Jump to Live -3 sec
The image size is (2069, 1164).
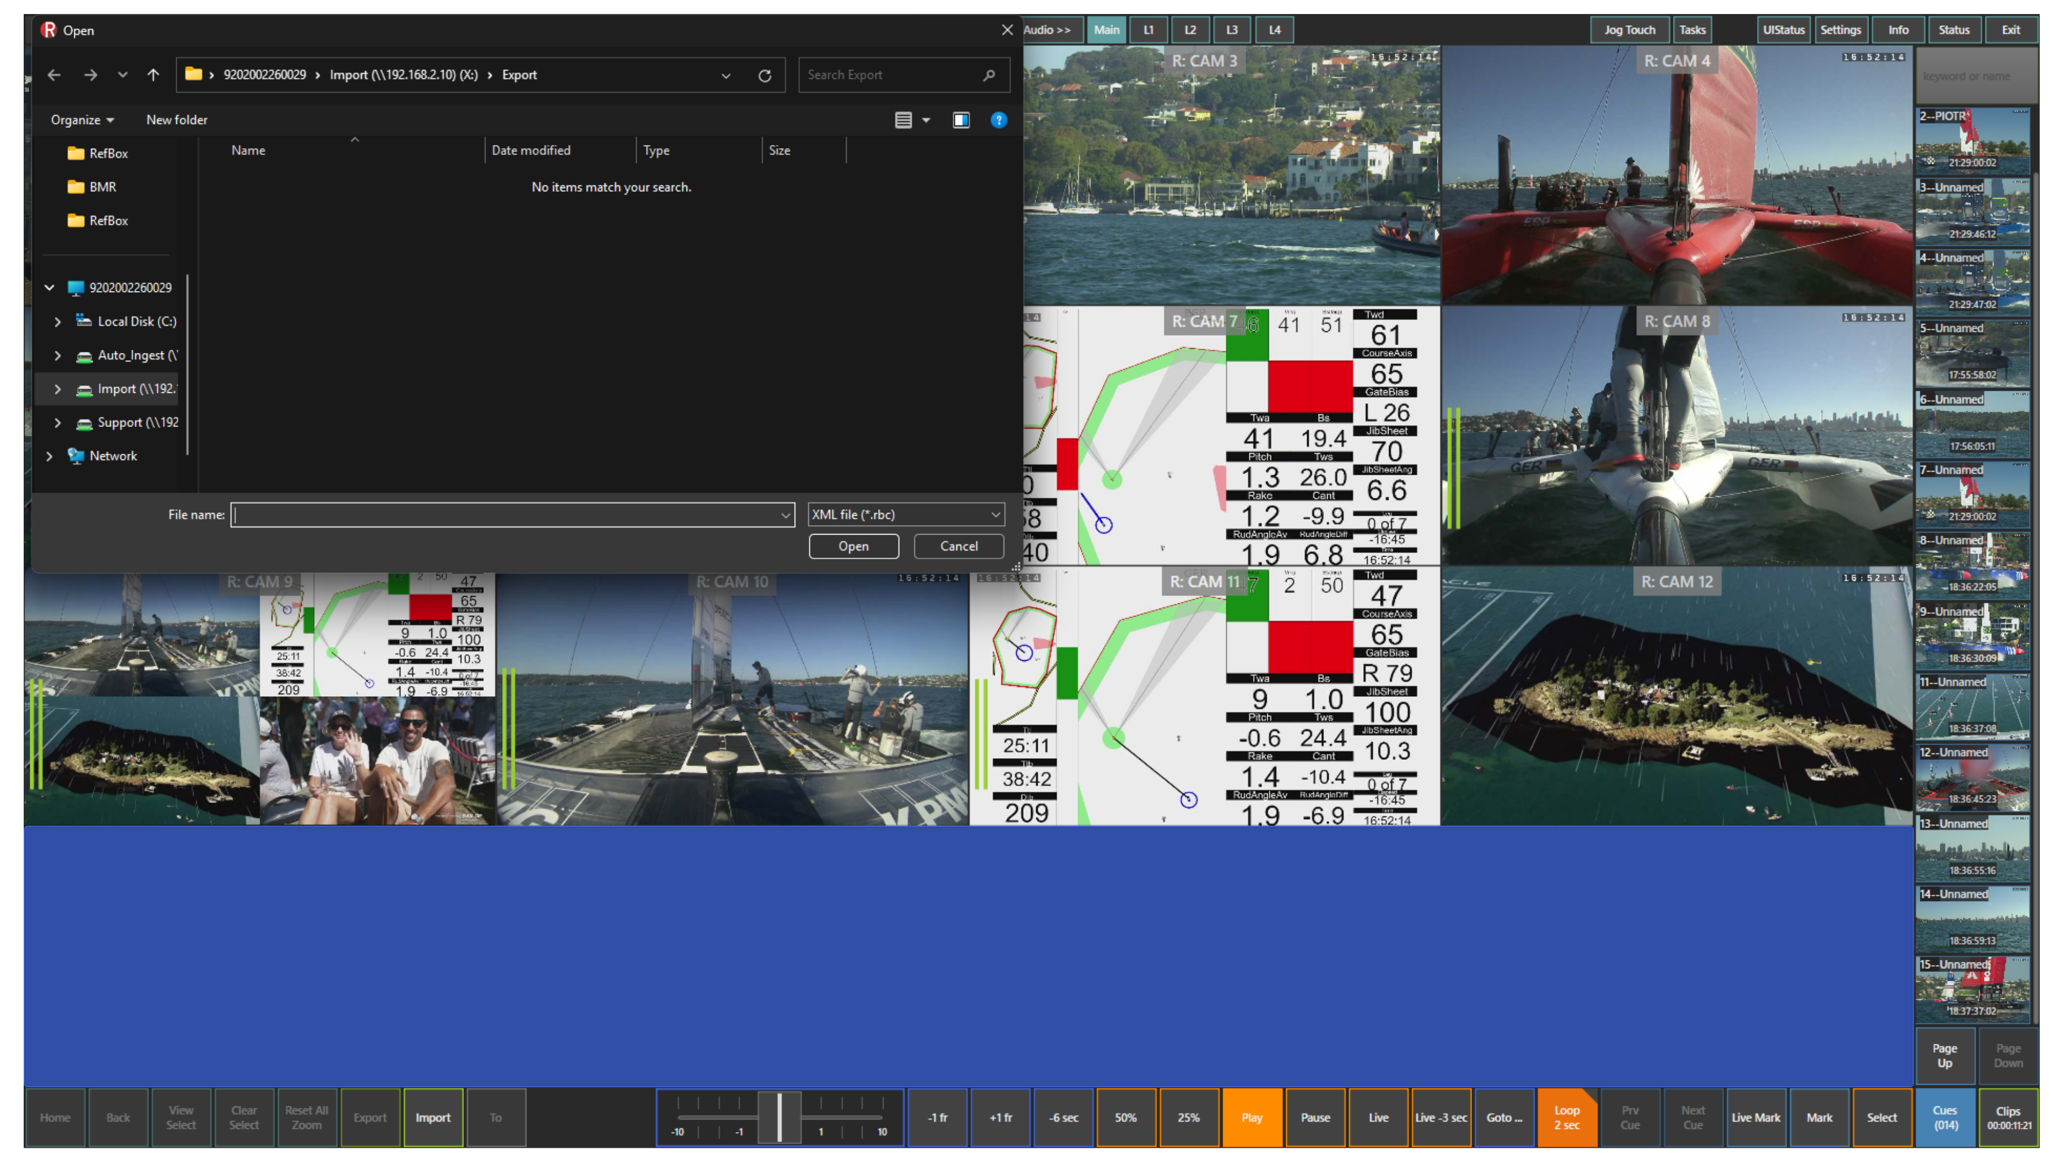(1441, 1118)
